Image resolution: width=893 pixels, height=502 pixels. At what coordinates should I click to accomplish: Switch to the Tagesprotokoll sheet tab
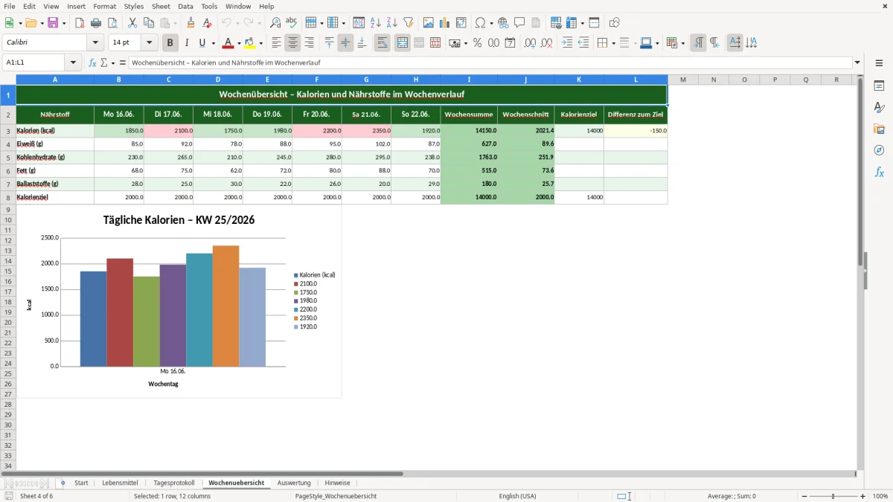(x=173, y=483)
